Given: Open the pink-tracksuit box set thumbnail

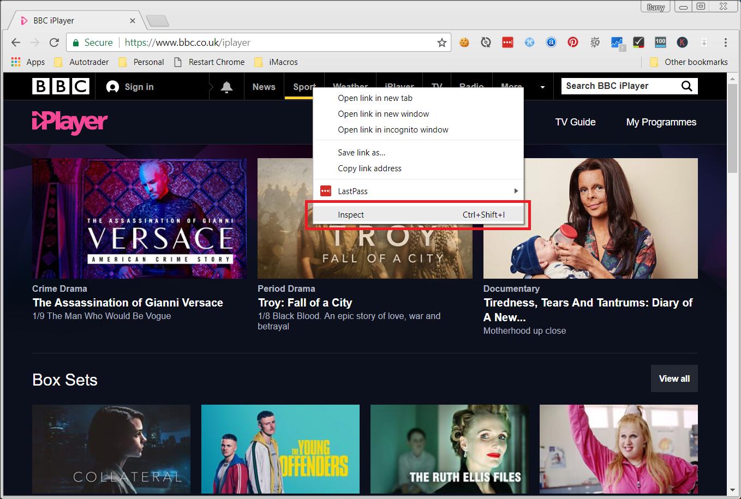Looking at the screenshot, I should [619, 449].
